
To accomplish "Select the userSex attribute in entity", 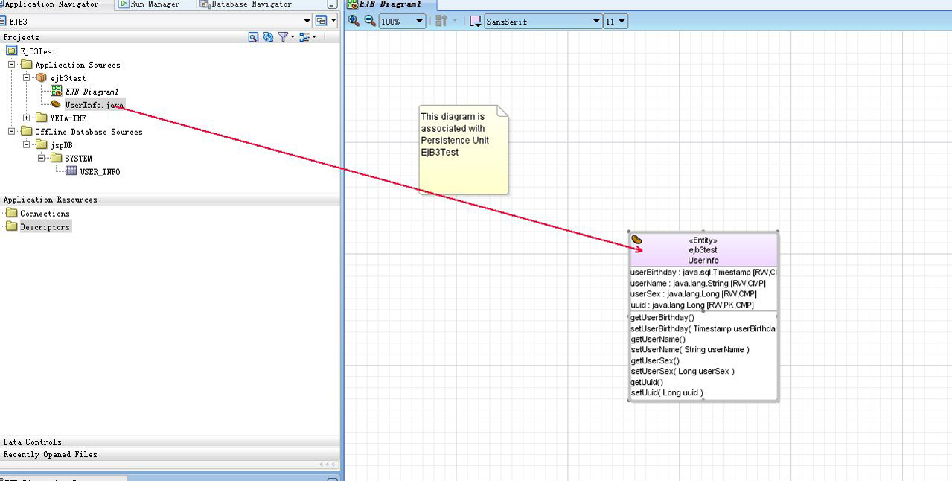I will 694,294.
